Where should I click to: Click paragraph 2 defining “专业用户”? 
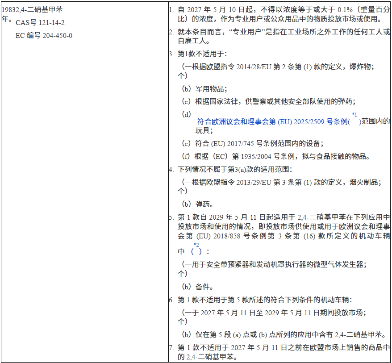[279, 36]
